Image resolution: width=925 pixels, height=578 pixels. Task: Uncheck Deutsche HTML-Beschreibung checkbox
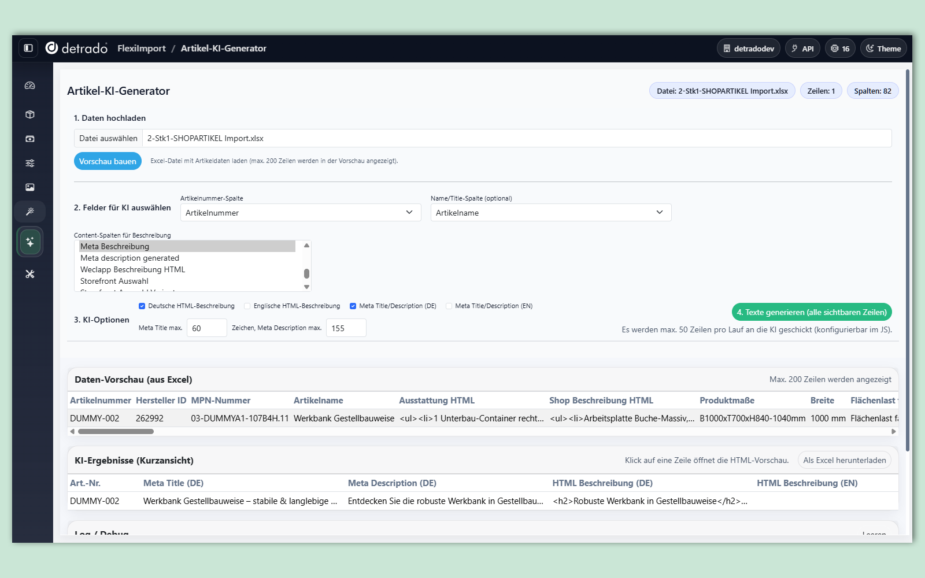(142, 306)
